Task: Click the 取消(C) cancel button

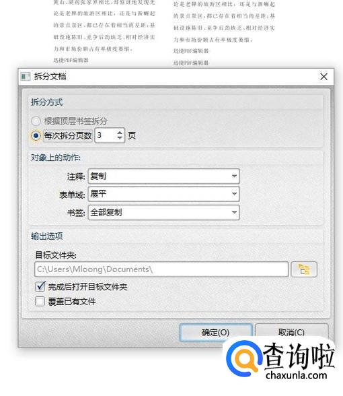Action: click(292, 332)
